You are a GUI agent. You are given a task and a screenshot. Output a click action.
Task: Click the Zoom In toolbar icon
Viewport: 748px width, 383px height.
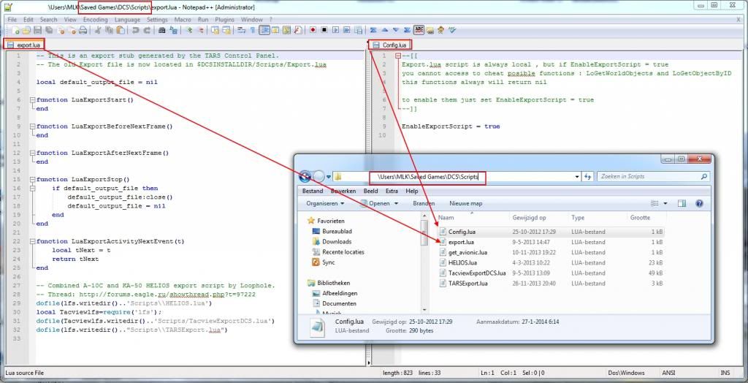[189, 30]
